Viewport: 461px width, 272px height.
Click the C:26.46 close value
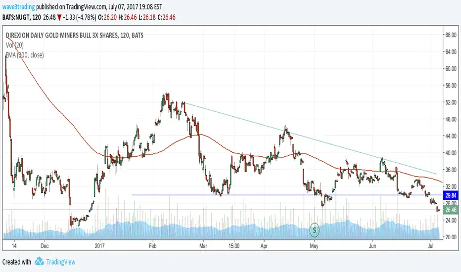click(166, 17)
